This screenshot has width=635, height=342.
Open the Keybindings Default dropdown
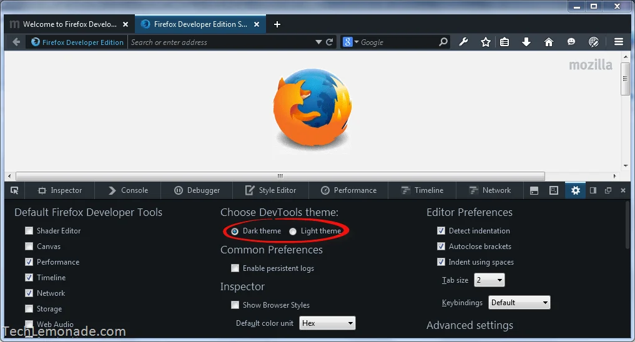[x=519, y=302]
